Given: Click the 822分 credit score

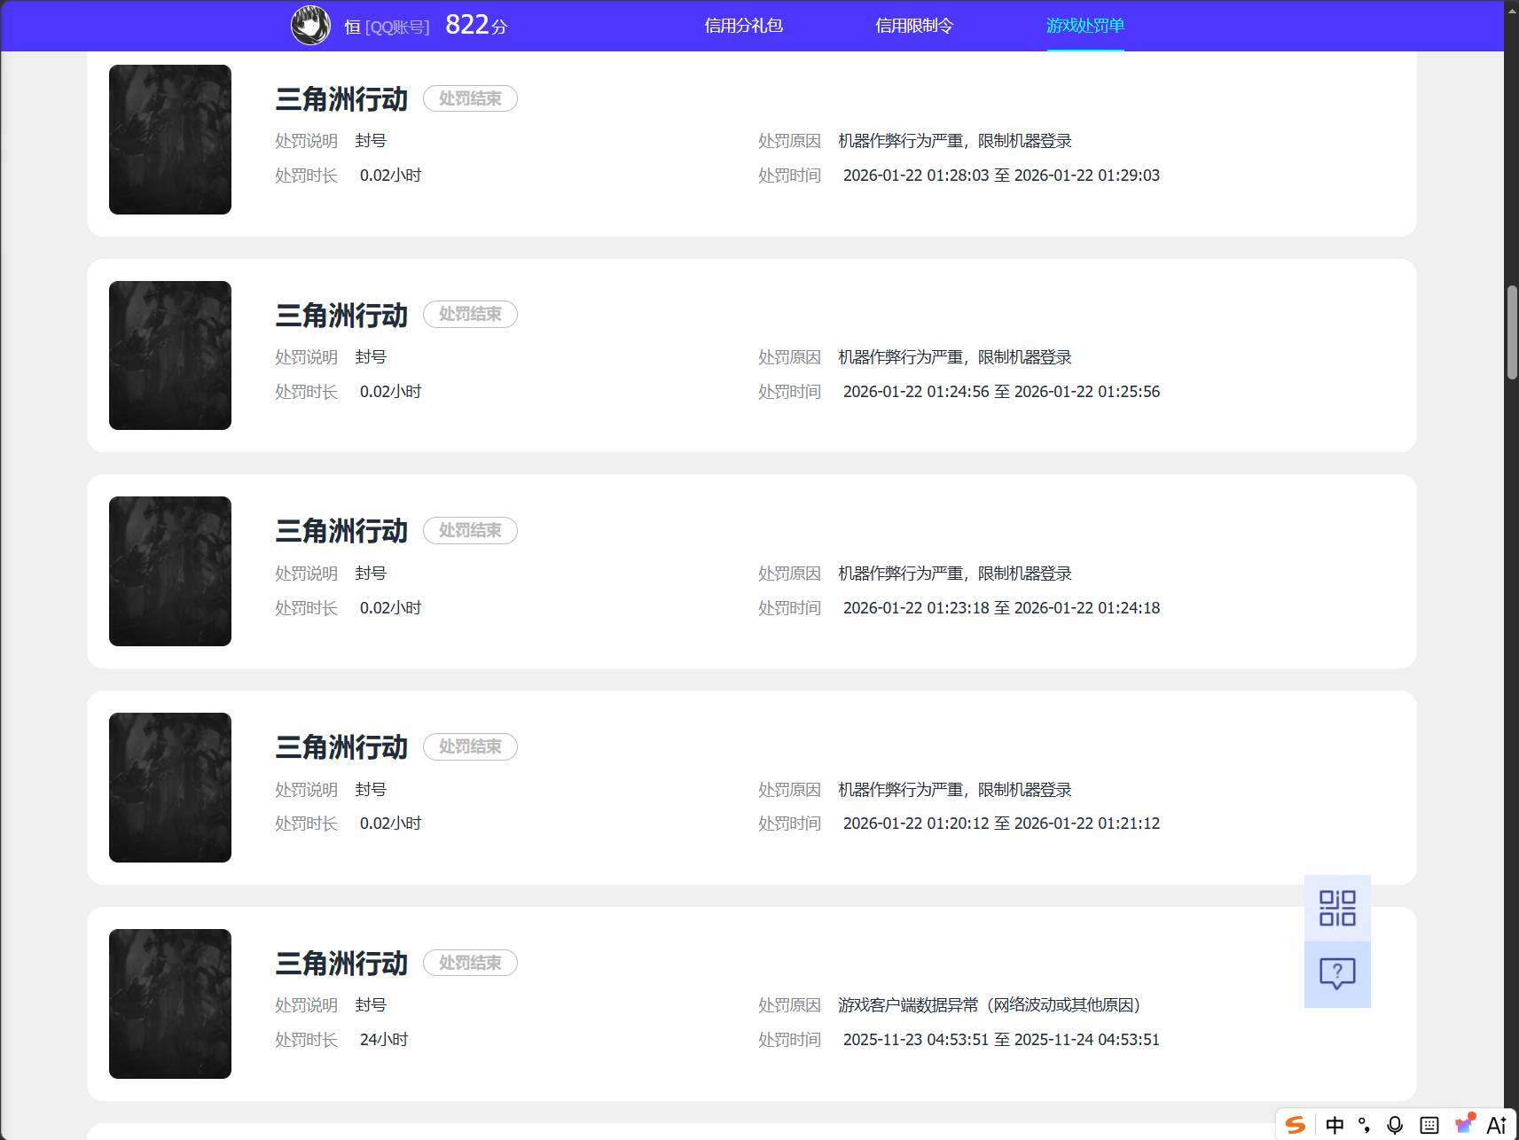Looking at the screenshot, I should pyautogui.click(x=476, y=25).
